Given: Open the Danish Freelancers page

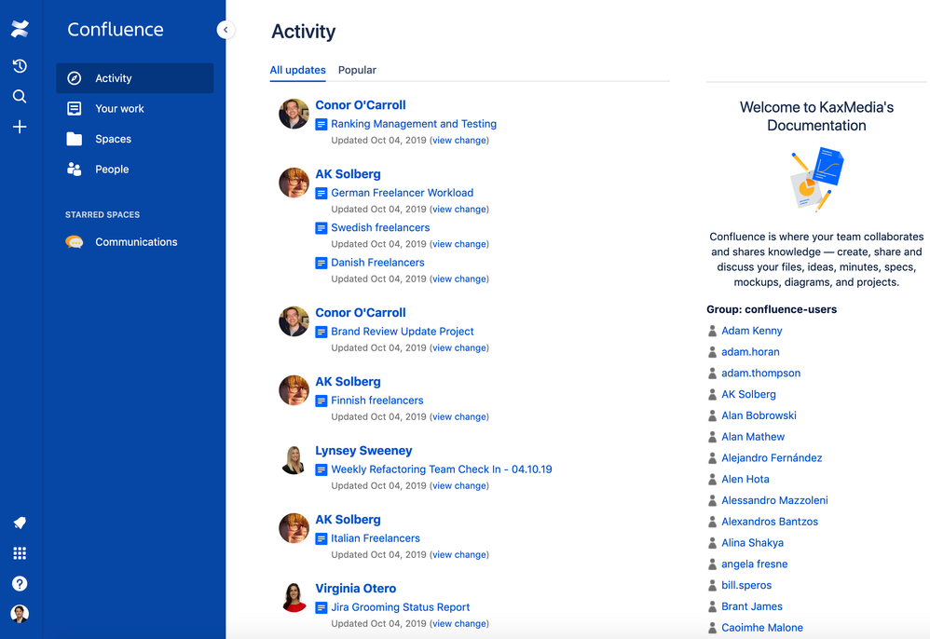Looking at the screenshot, I should coord(377,262).
